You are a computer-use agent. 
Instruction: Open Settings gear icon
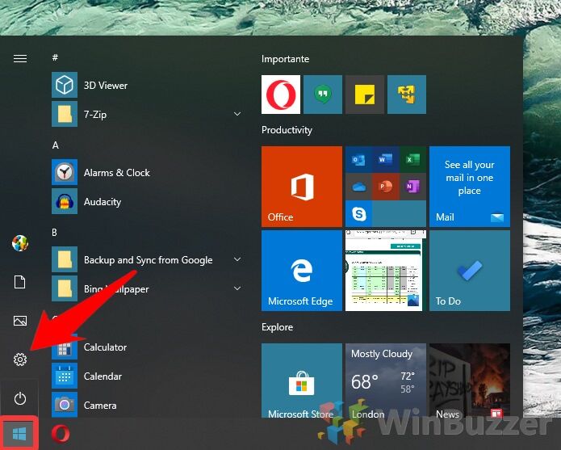[20, 359]
